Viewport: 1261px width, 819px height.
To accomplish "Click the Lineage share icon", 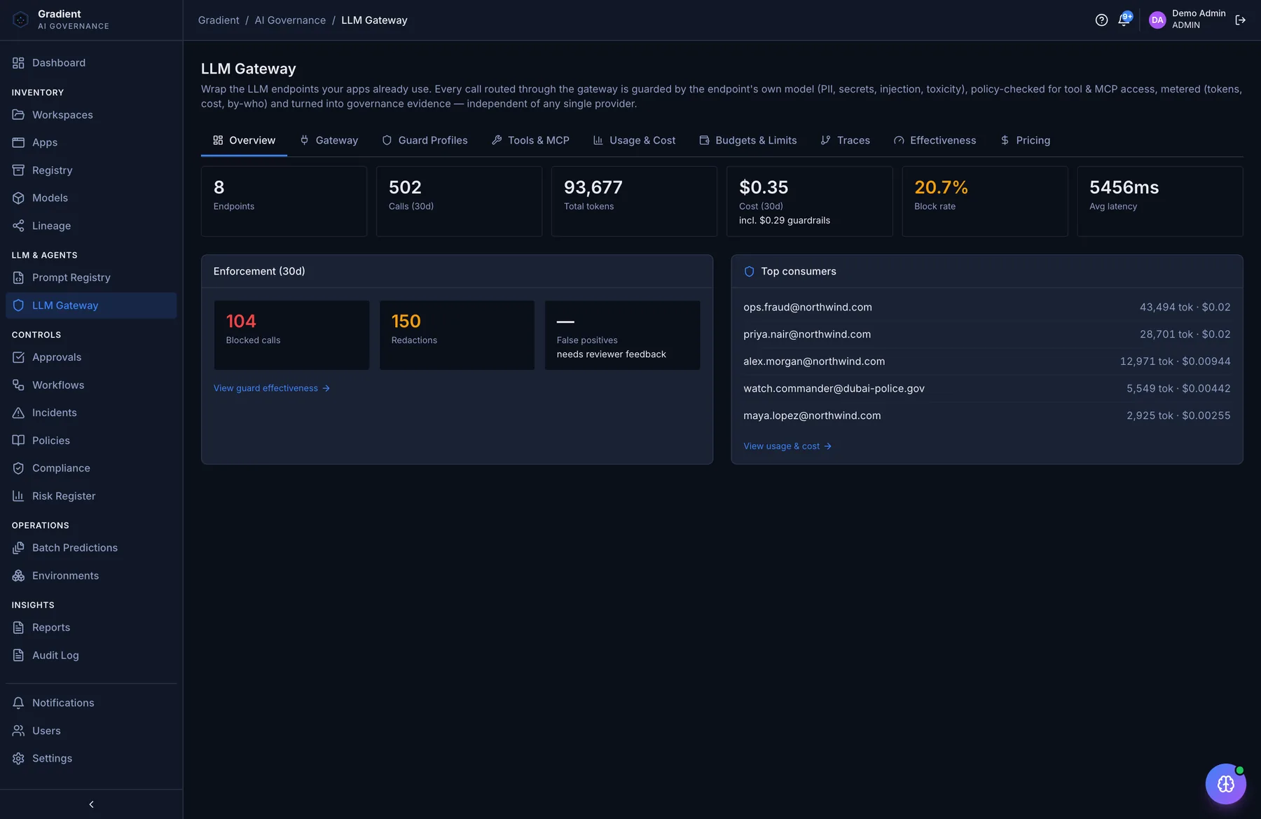I will [18, 226].
